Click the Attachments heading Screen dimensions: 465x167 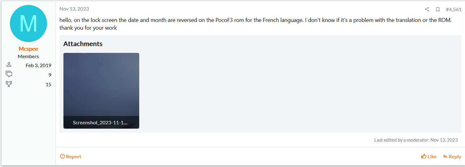coord(83,44)
